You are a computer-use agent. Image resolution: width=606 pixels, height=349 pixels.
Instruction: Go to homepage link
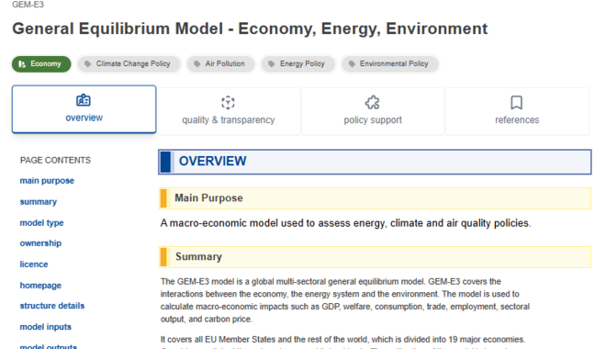click(40, 286)
